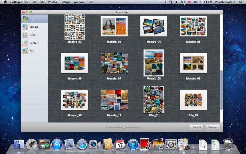Open the document with green badge in dock
246x154 pixels.
pyautogui.click(x=215, y=144)
